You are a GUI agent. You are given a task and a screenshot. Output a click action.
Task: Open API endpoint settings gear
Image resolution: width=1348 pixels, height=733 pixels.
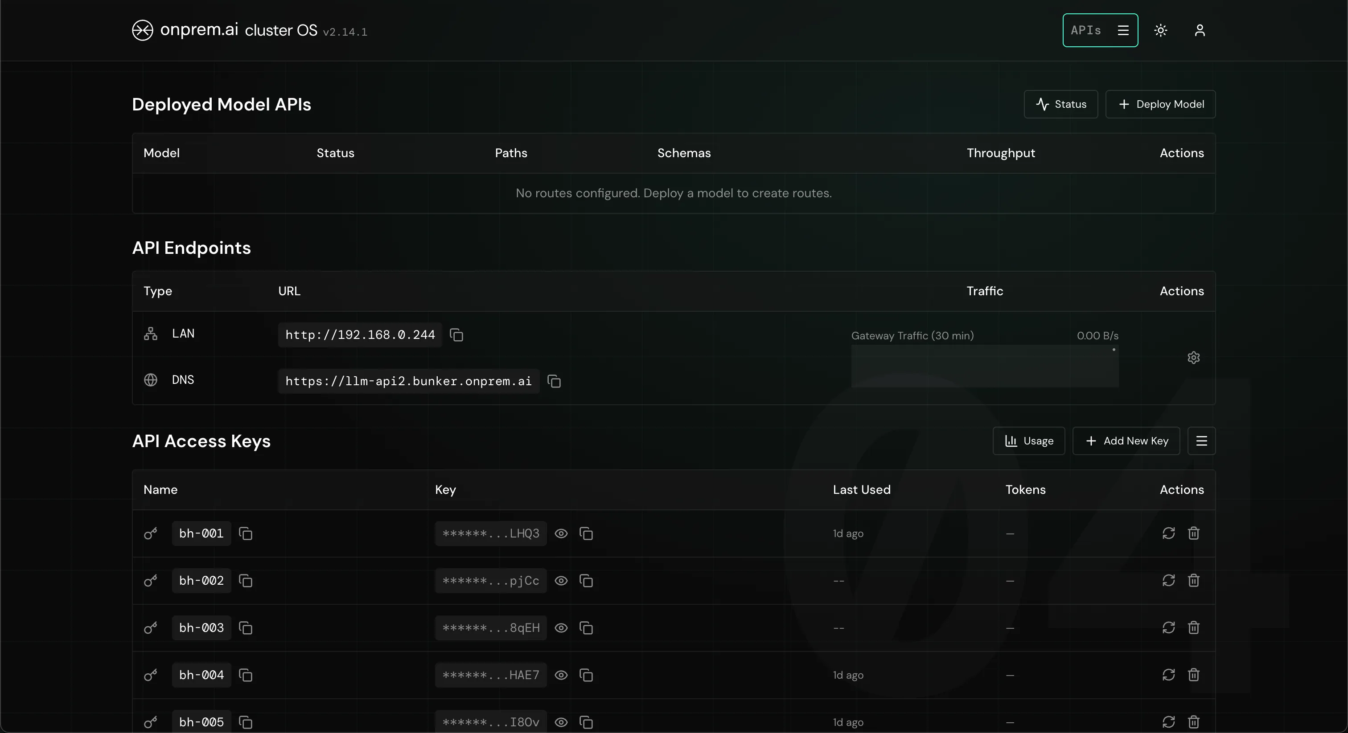[x=1193, y=358]
